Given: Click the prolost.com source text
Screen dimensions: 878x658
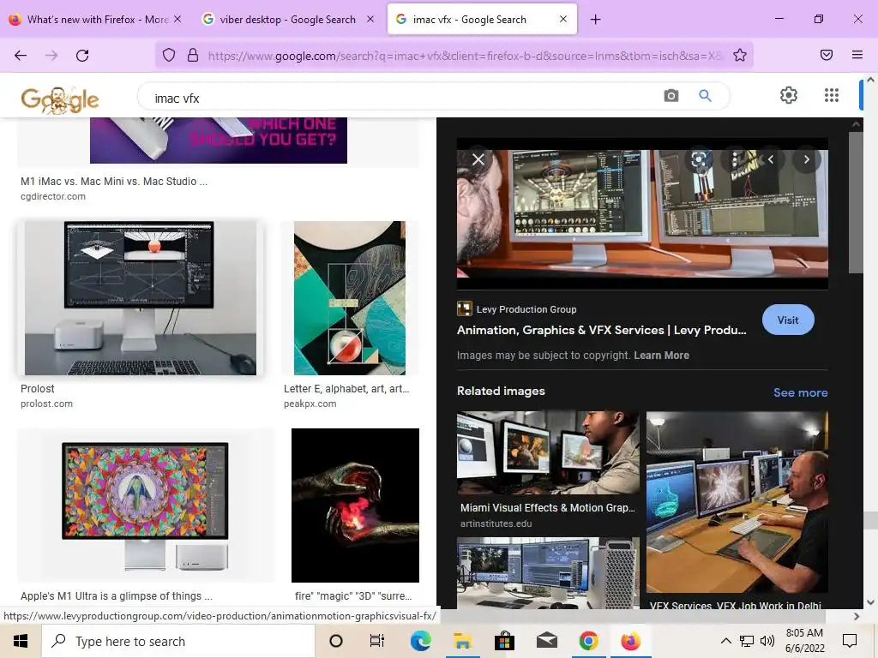Looking at the screenshot, I should coord(46,404).
